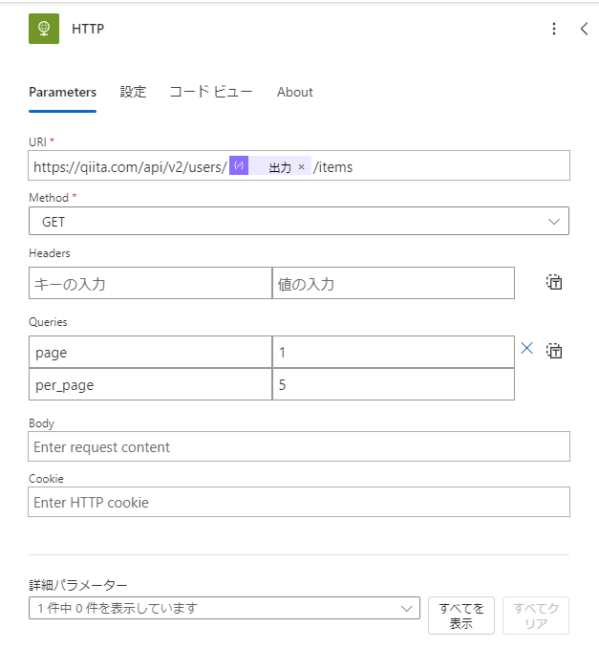Remove the 出力 token from the URI
Viewport: 599px width, 649px height.
(302, 167)
